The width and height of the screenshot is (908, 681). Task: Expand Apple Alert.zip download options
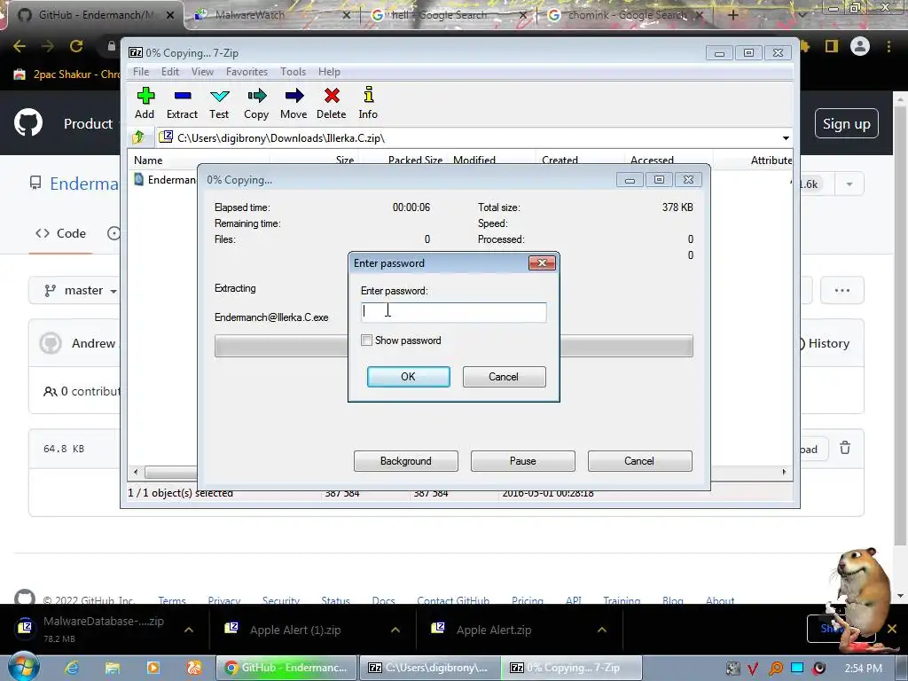602,630
